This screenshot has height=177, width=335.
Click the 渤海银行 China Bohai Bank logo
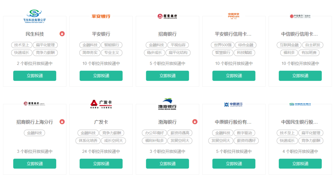click(167, 104)
